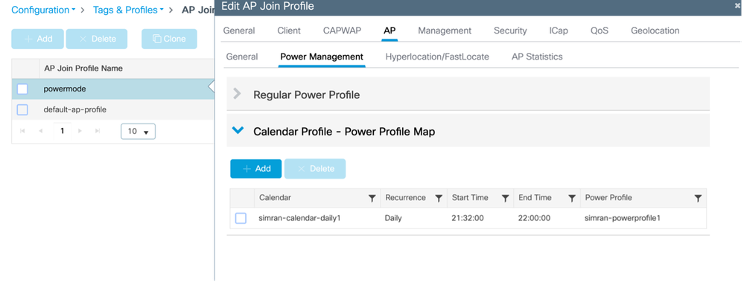Click page number 1 in pager
The width and height of the screenshot is (744, 282).
[x=62, y=131]
